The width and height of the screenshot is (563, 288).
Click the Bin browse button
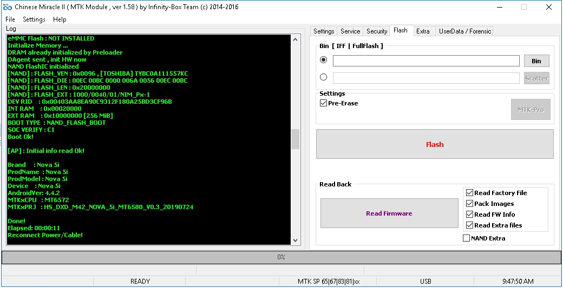click(536, 61)
